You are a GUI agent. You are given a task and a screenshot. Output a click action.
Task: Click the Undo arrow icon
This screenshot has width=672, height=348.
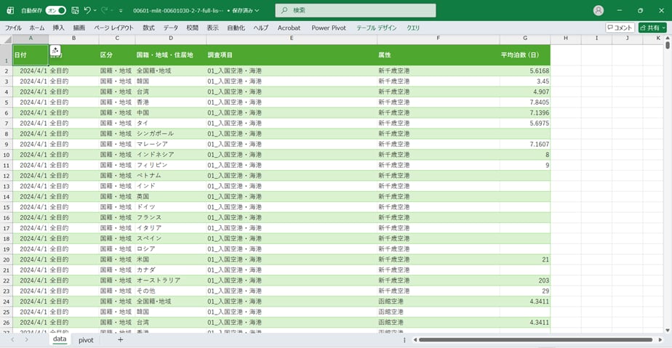(87, 10)
